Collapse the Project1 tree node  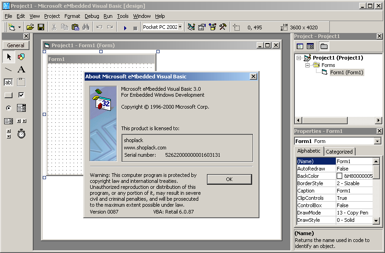299,58
